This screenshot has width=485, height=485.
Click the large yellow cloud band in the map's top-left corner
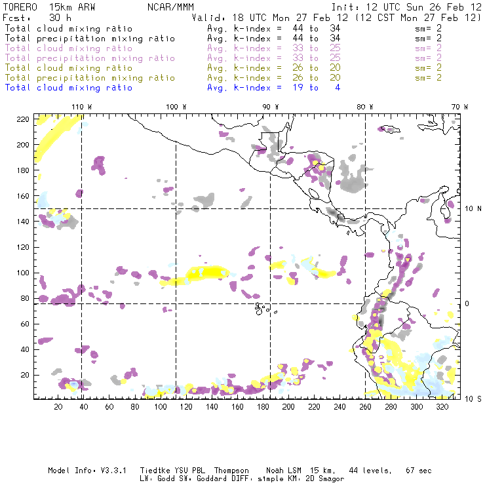click(54, 138)
